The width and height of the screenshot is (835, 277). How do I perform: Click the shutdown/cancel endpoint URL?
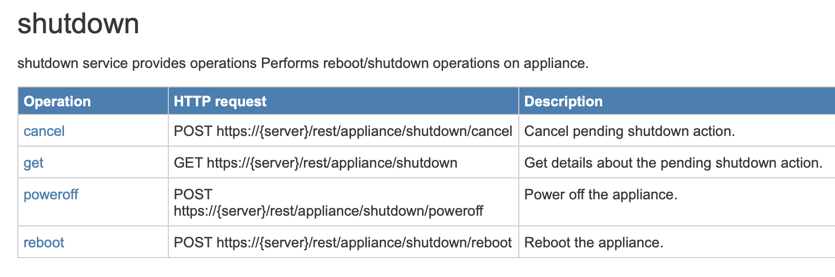coord(364,131)
